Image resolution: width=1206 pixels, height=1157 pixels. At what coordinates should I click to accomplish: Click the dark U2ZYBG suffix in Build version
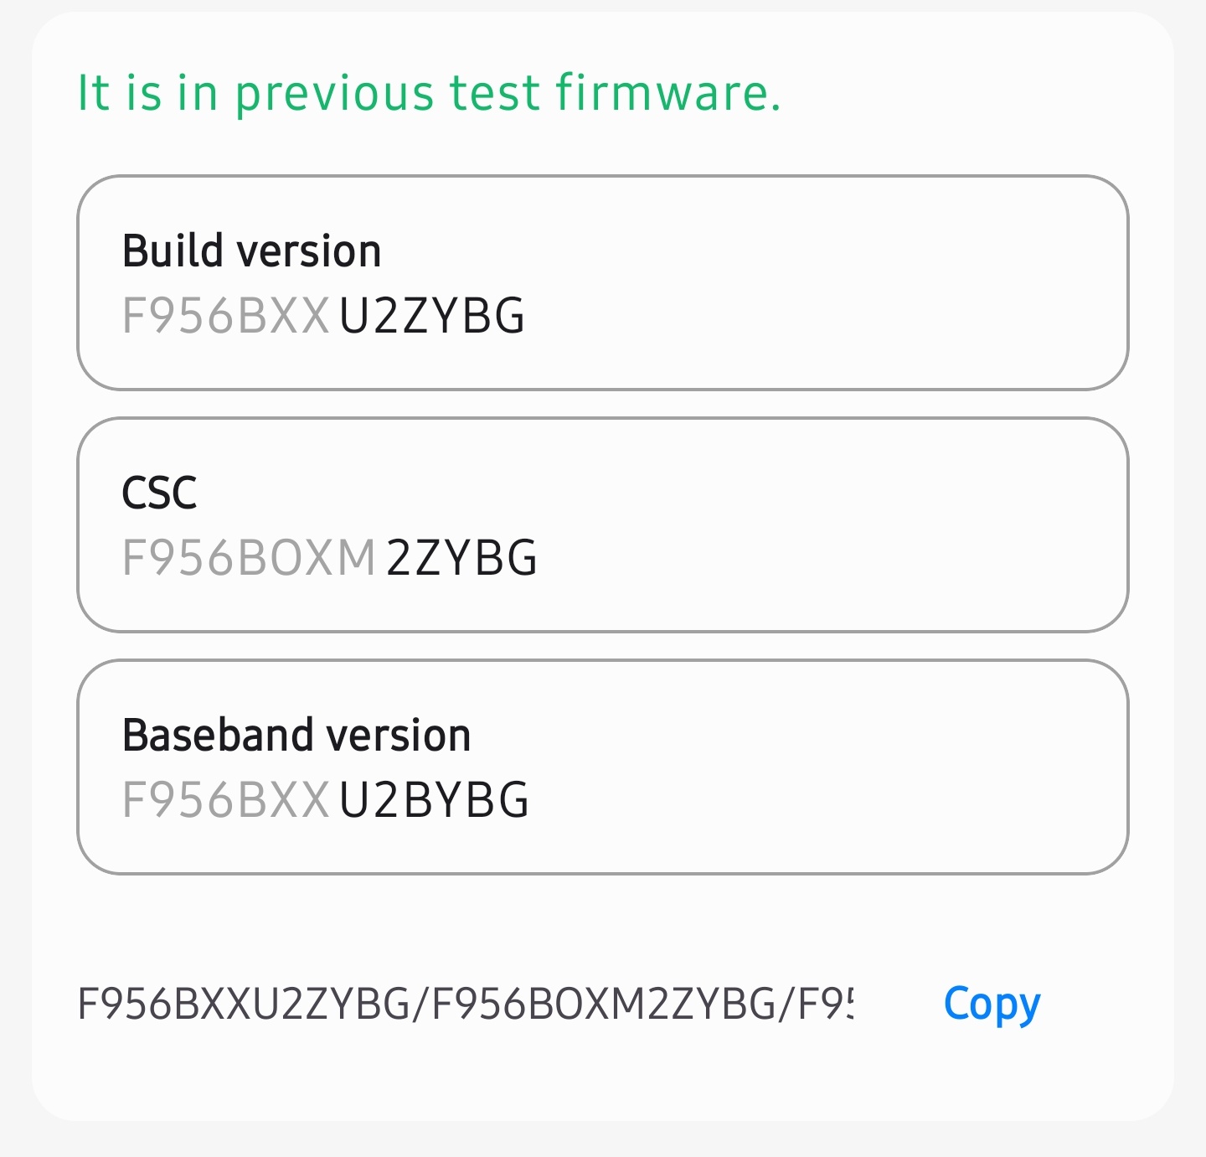click(432, 317)
